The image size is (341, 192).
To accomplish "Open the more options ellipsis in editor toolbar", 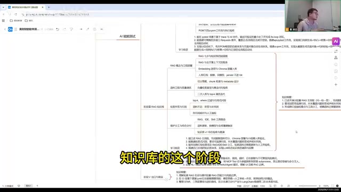I will (102, 29).
